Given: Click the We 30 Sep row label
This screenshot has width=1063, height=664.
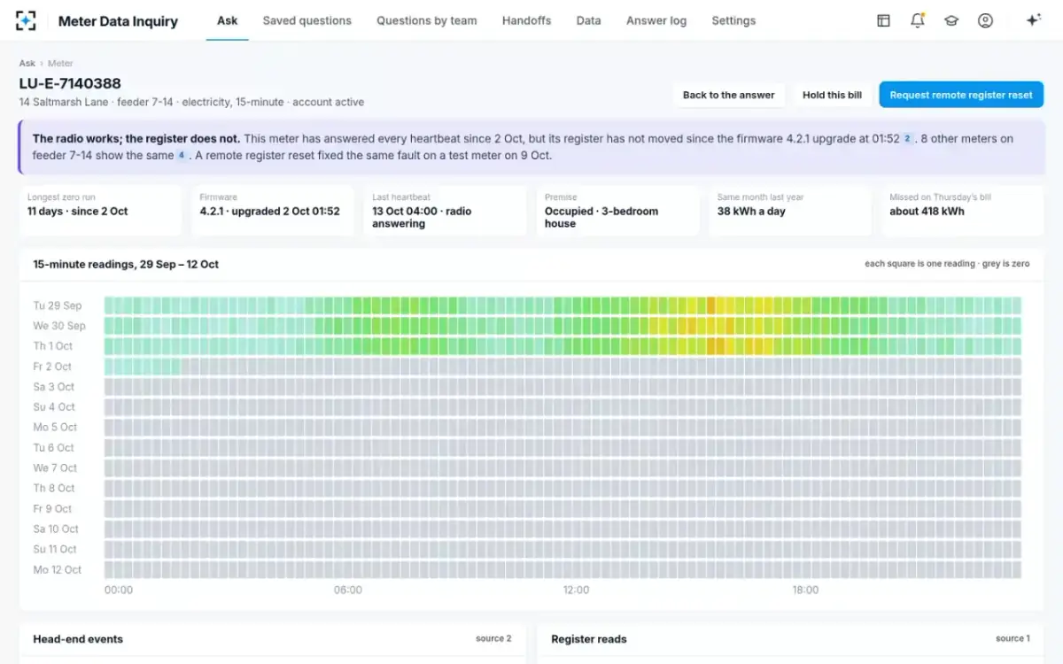Looking at the screenshot, I should tap(59, 326).
